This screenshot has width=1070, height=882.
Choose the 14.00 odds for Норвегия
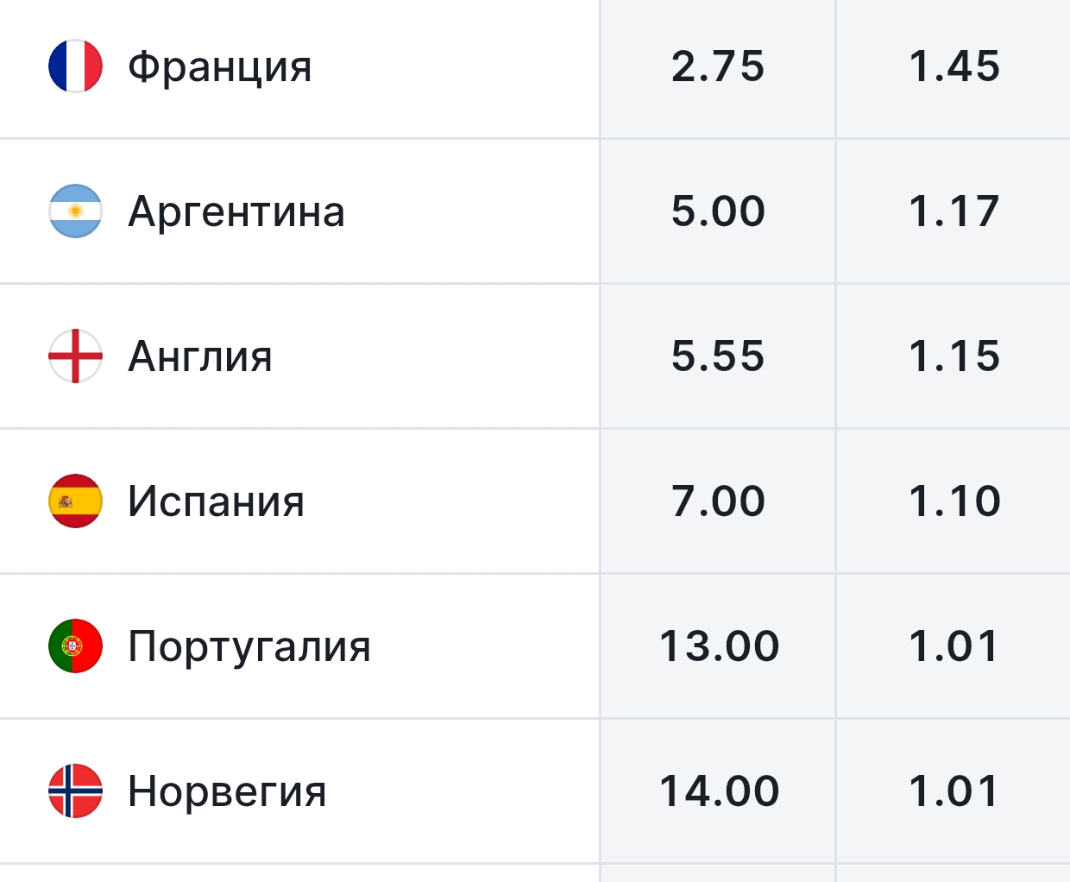point(718,791)
